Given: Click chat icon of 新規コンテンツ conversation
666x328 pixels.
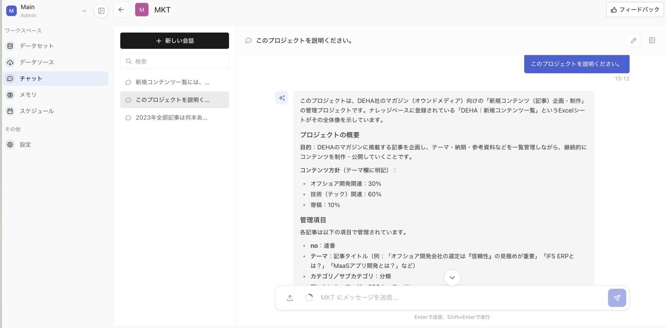Looking at the screenshot, I should [128, 83].
